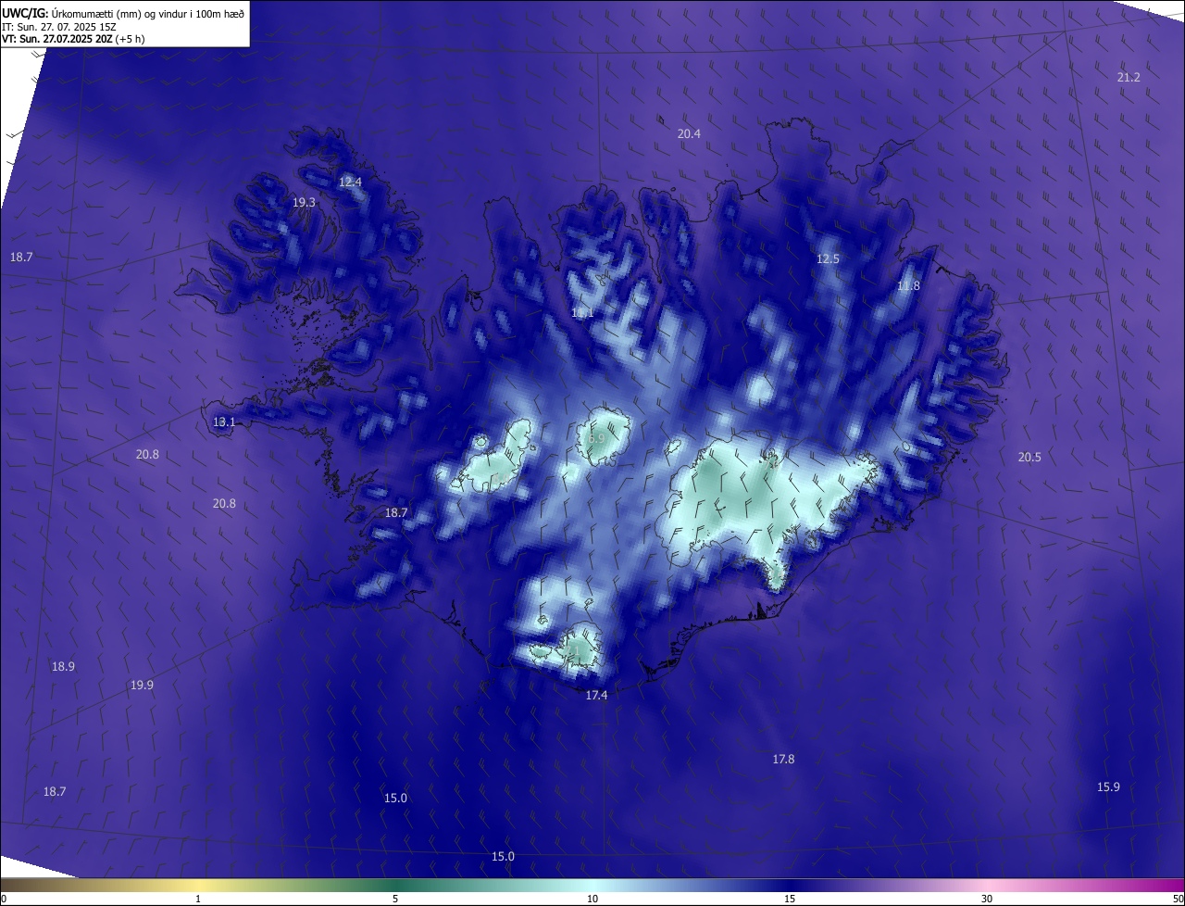Viewport: 1185px width, 906px height.
Task: Select the valid time 'VT: Sun. 27.07.2025 20Z (+5 h)'
Action: tap(73, 39)
